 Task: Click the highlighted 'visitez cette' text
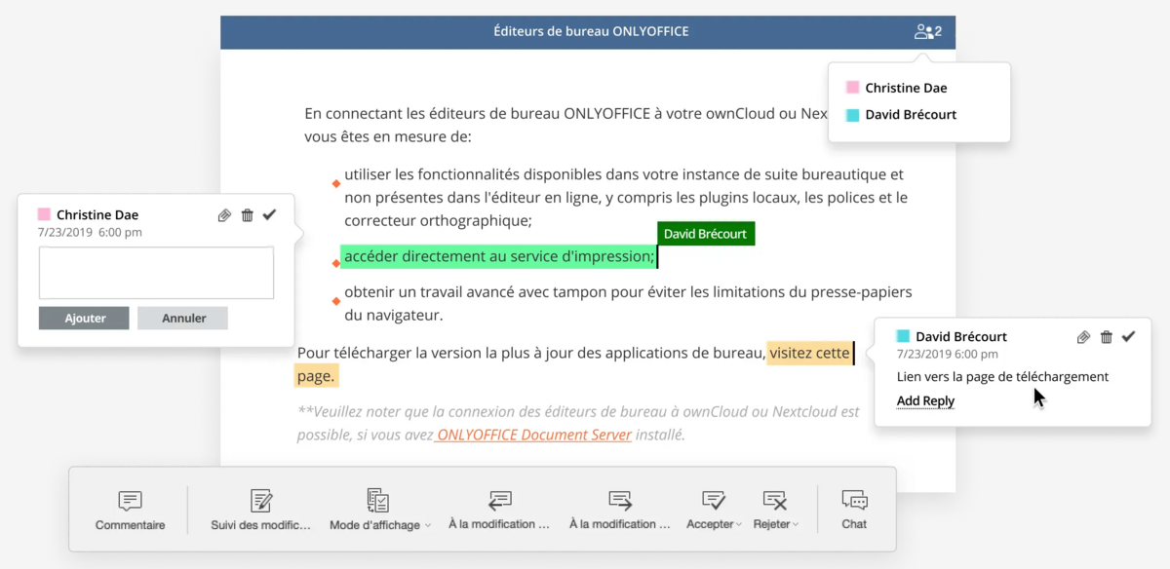point(808,353)
